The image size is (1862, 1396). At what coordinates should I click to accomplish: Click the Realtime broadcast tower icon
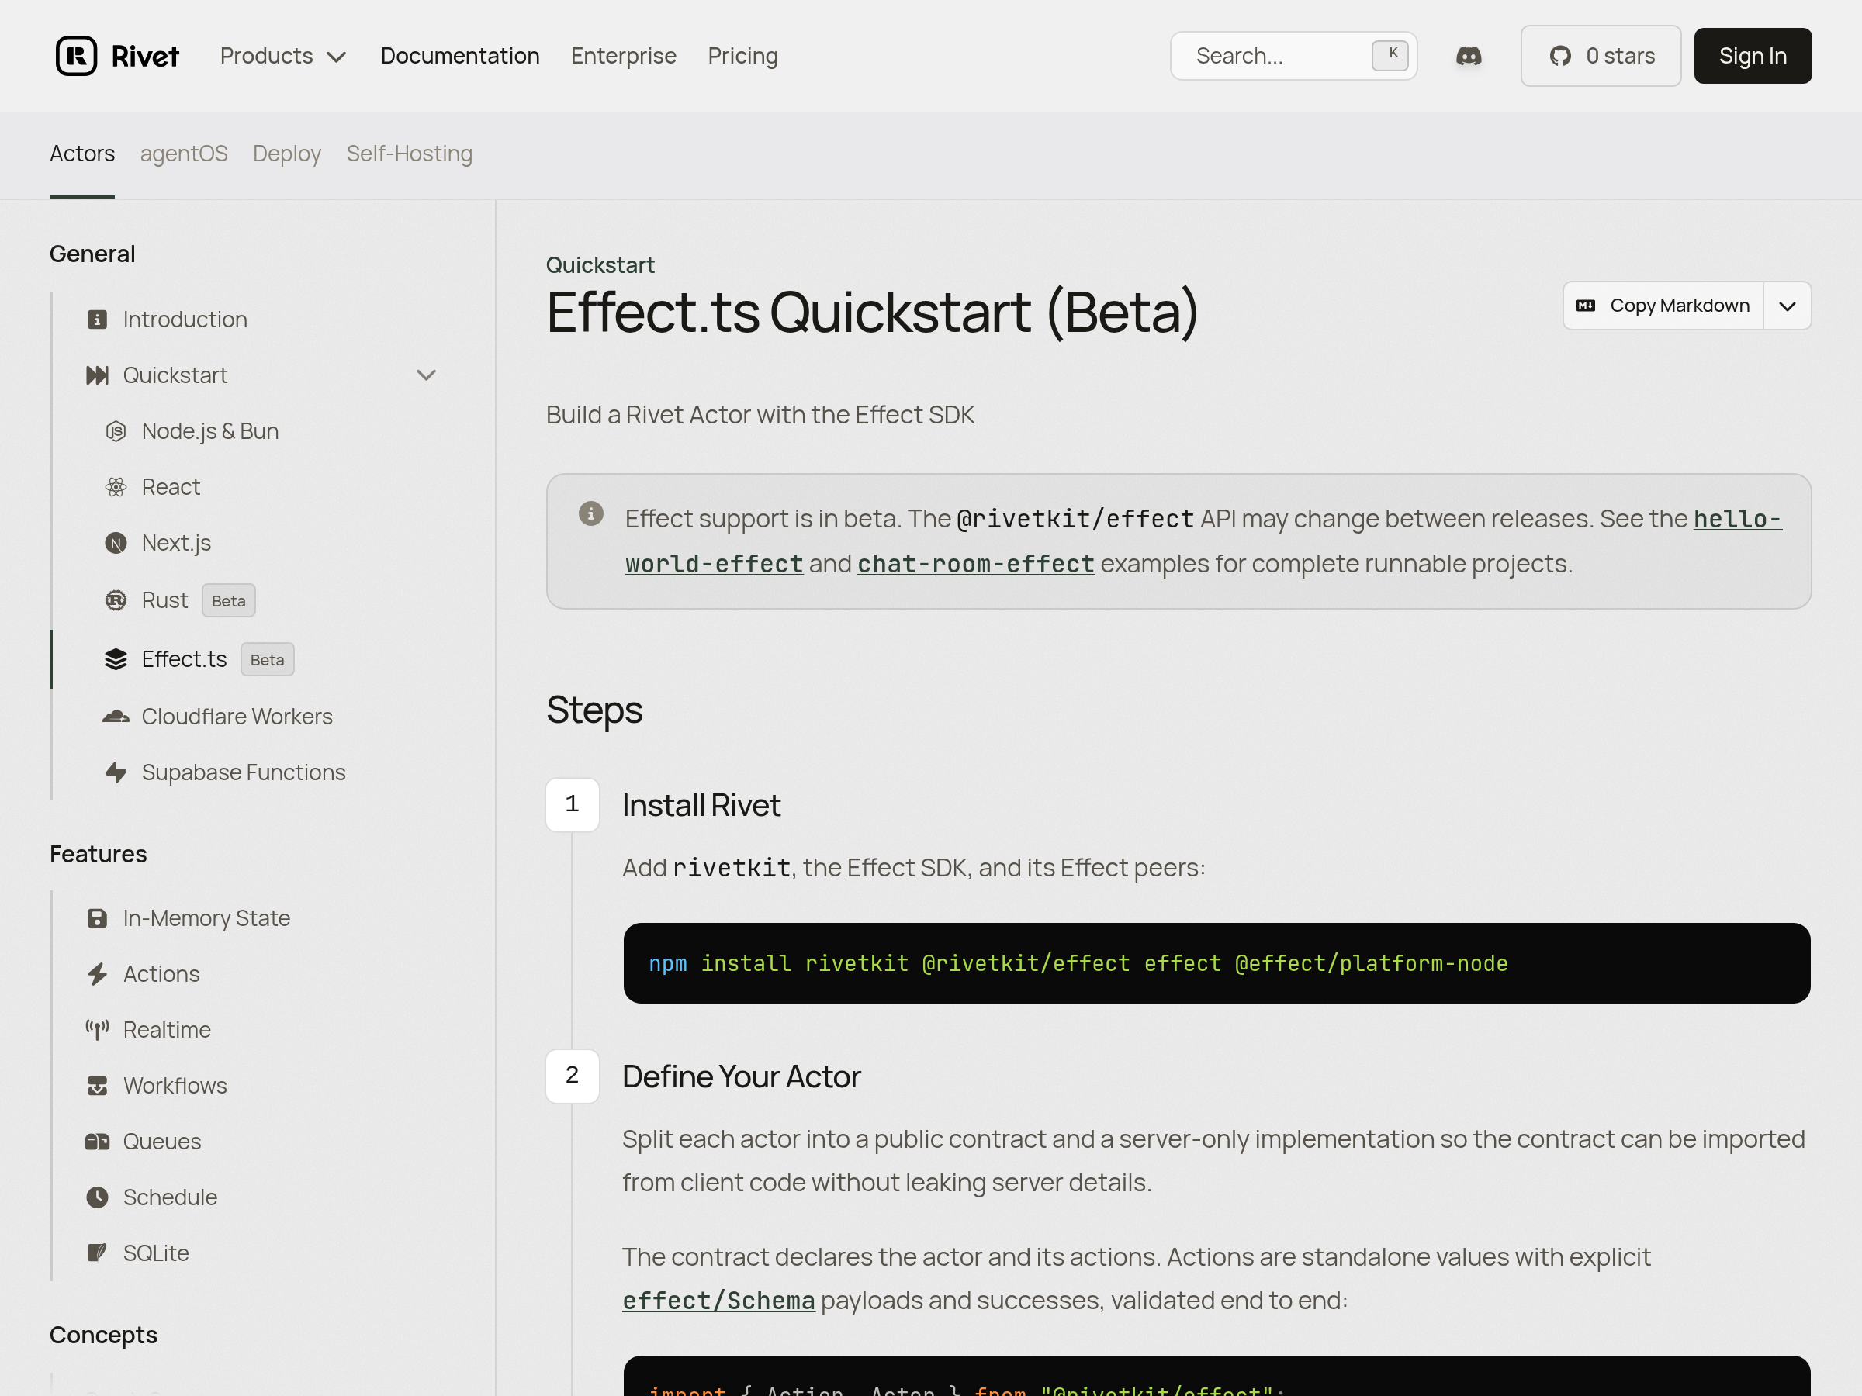(98, 1029)
